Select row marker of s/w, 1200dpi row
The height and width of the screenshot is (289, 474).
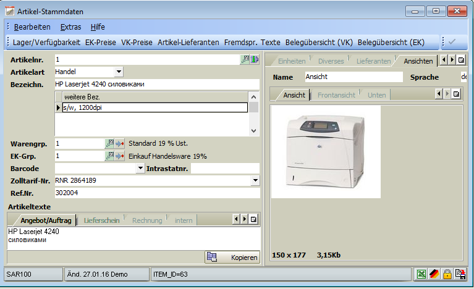coord(58,107)
